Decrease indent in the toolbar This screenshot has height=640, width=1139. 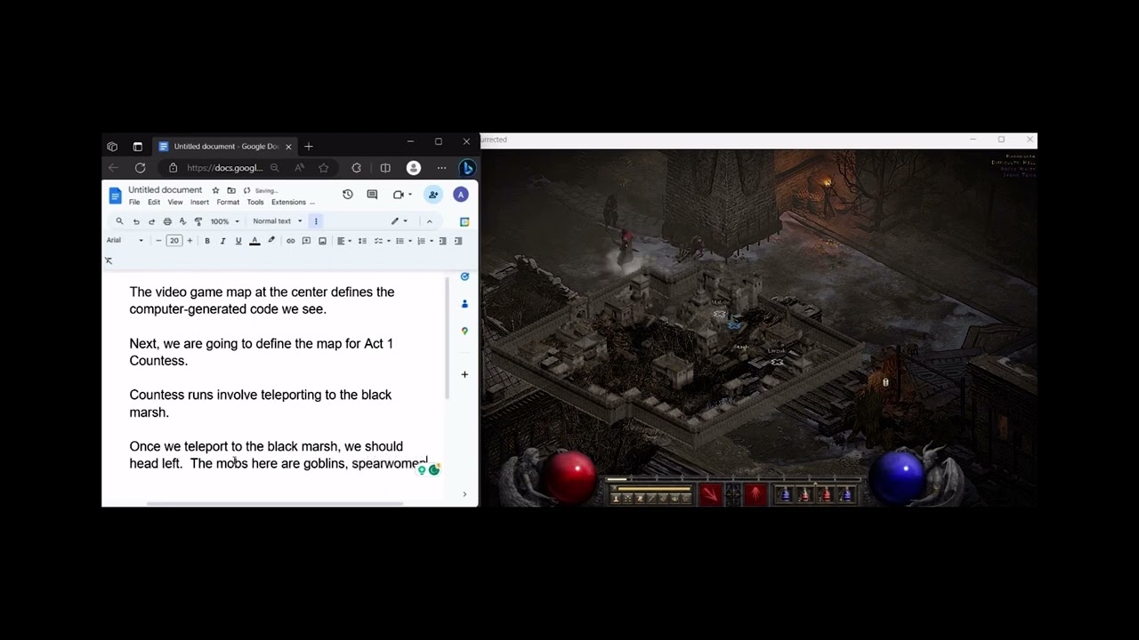click(442, 241)
